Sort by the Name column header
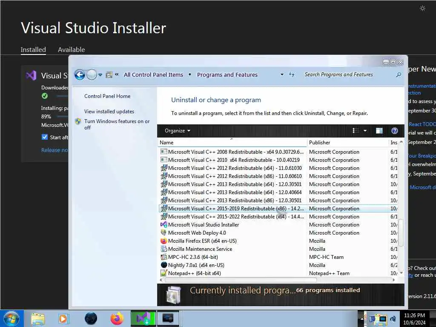The height and width of the screenshot is (327, 436). pyautogui.click(x=232, y=142)
